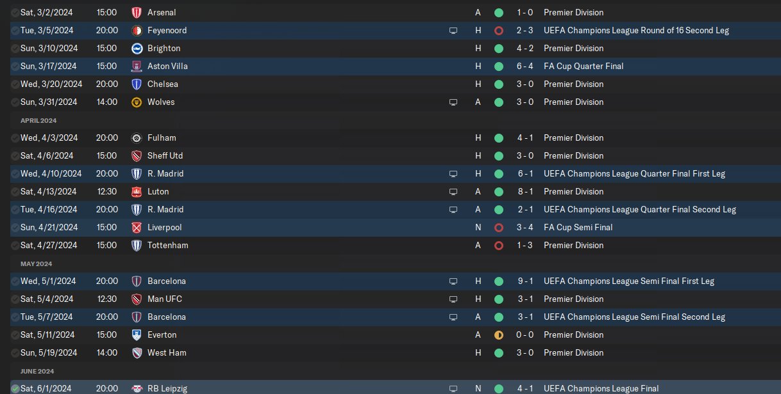The image size is (781, 394).
Task: Click the Brighton club crest icon
Action: (136, 48)
